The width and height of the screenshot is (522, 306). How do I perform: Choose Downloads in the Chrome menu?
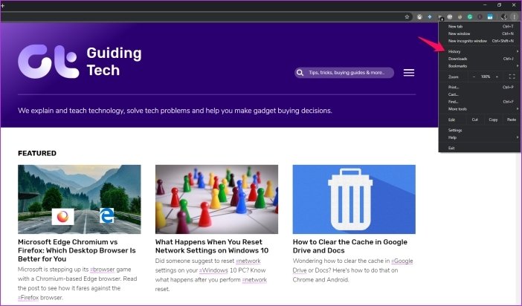[457, 59]
